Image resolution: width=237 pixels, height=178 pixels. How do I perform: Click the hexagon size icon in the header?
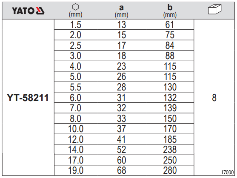pos(75,7)
